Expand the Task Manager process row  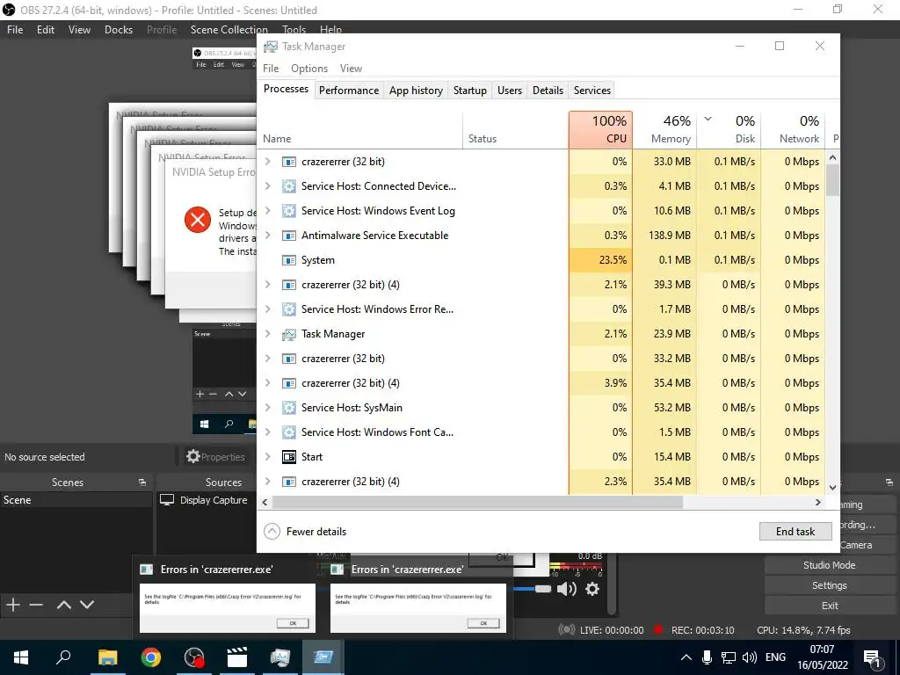tap(267, 334)
